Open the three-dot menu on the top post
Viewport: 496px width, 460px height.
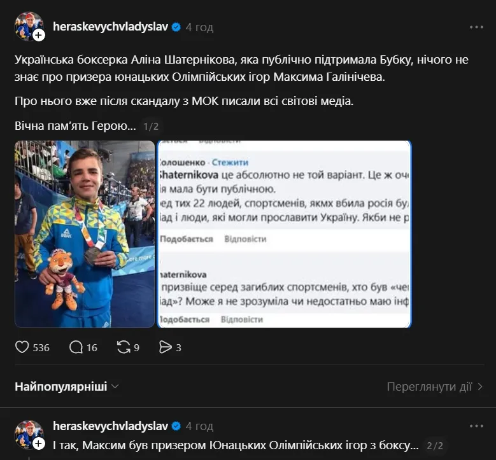click(x=476, y=27)
